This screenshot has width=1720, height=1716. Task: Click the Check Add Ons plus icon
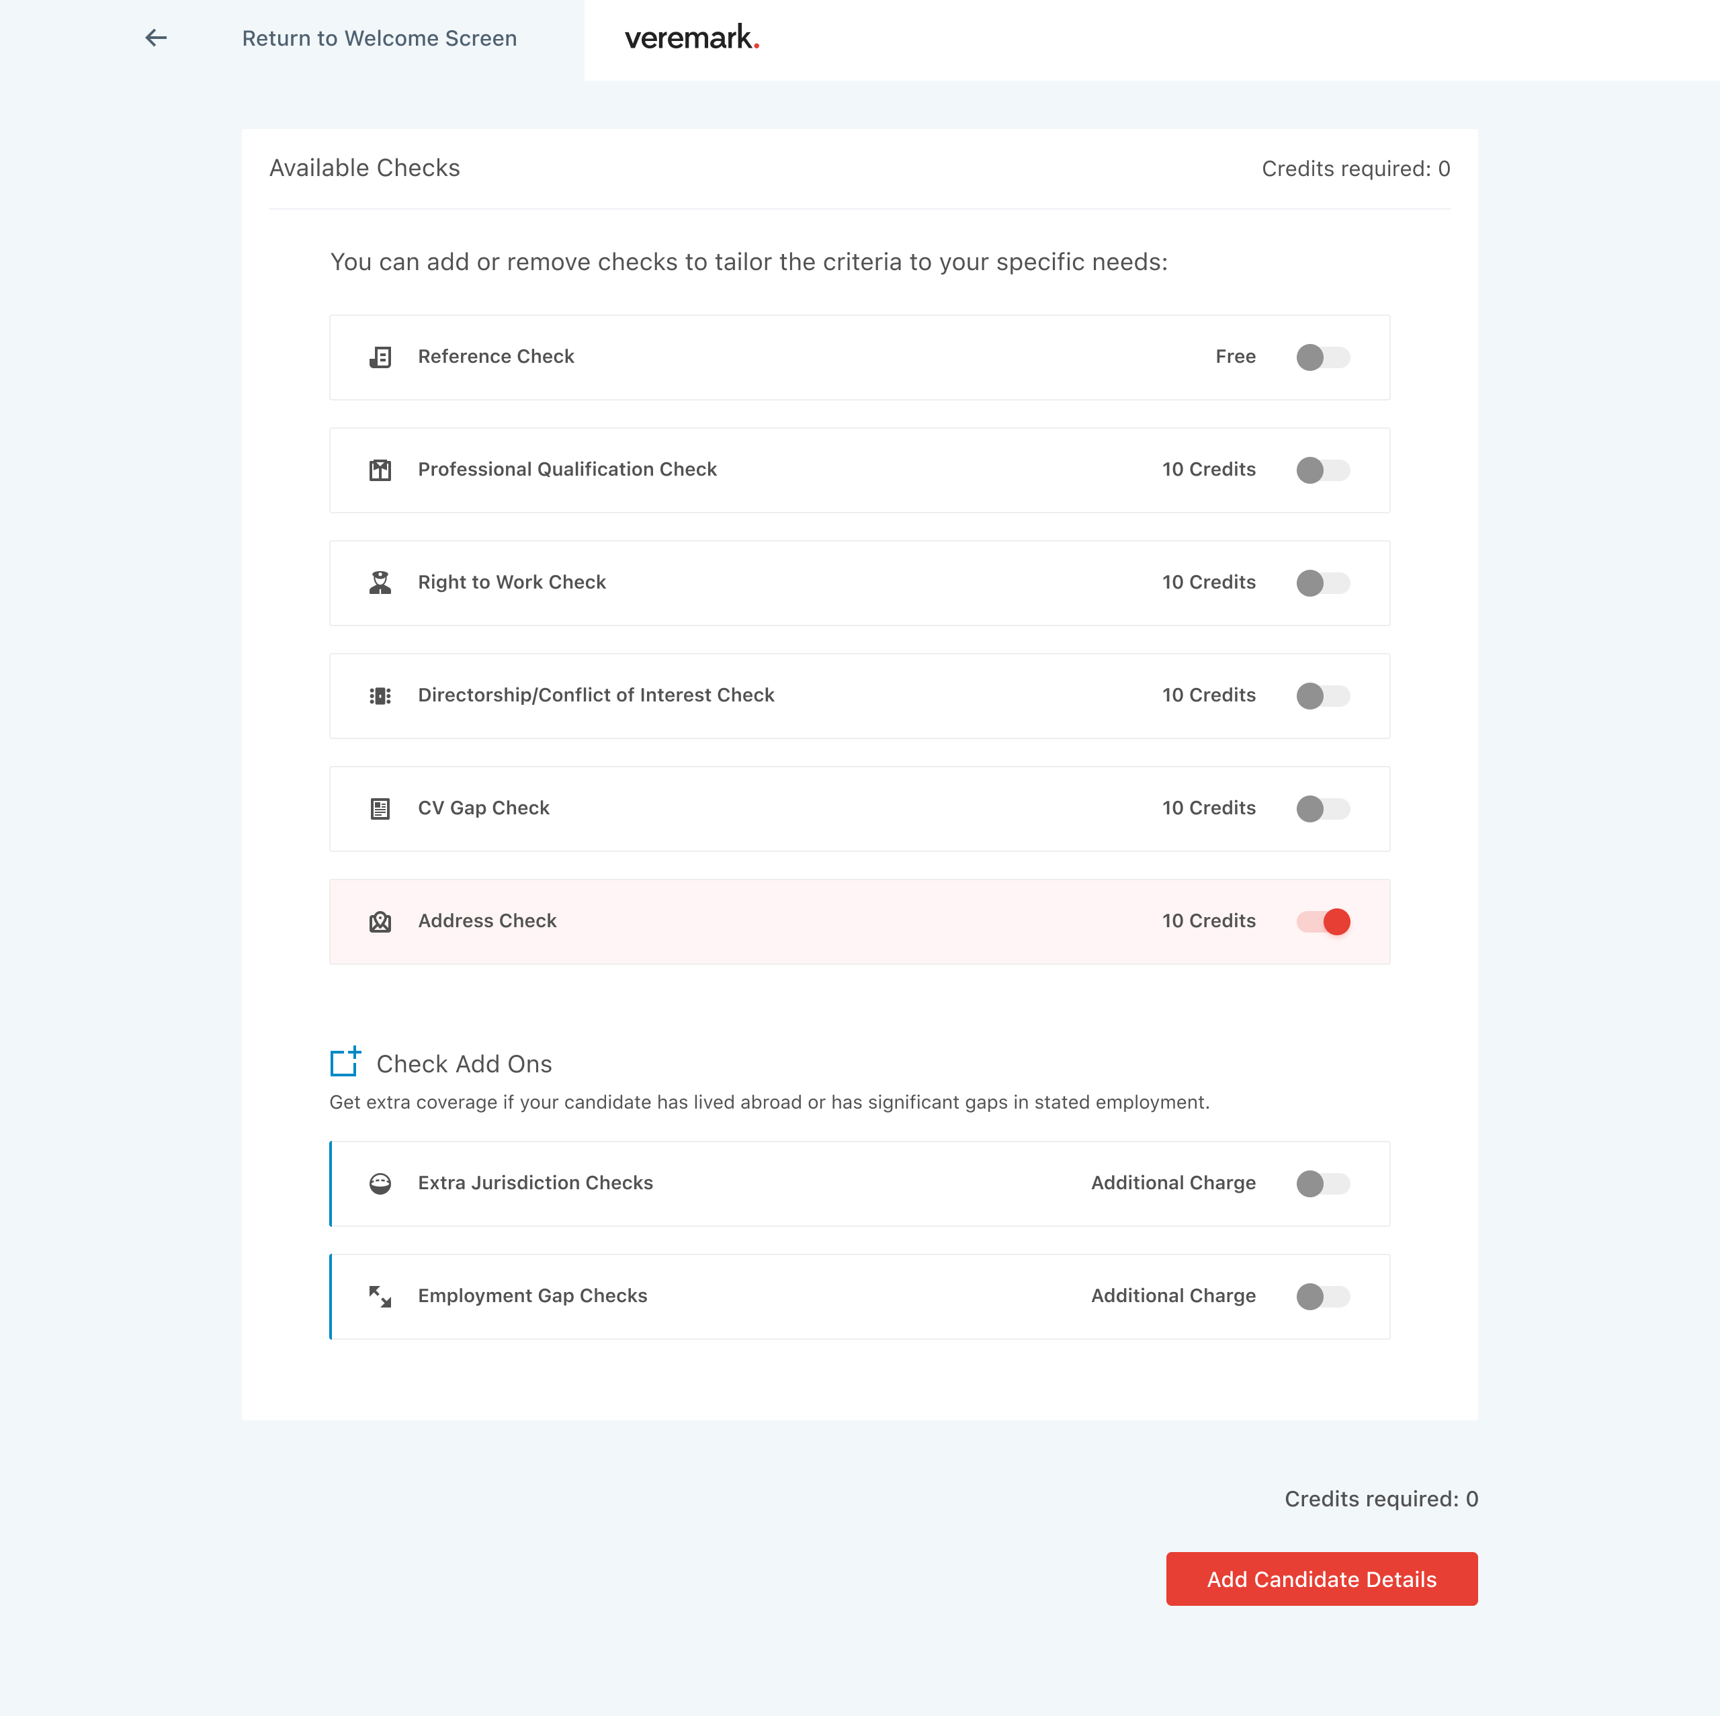coord(345,1062)
